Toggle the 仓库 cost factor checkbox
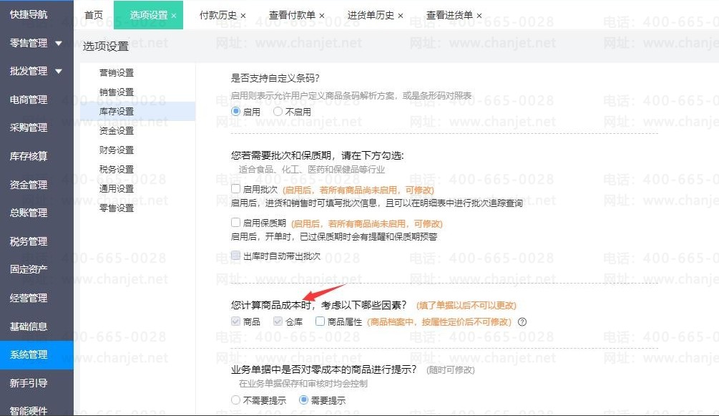The height and width of the screenshot is (416, 719). point(278,321)
